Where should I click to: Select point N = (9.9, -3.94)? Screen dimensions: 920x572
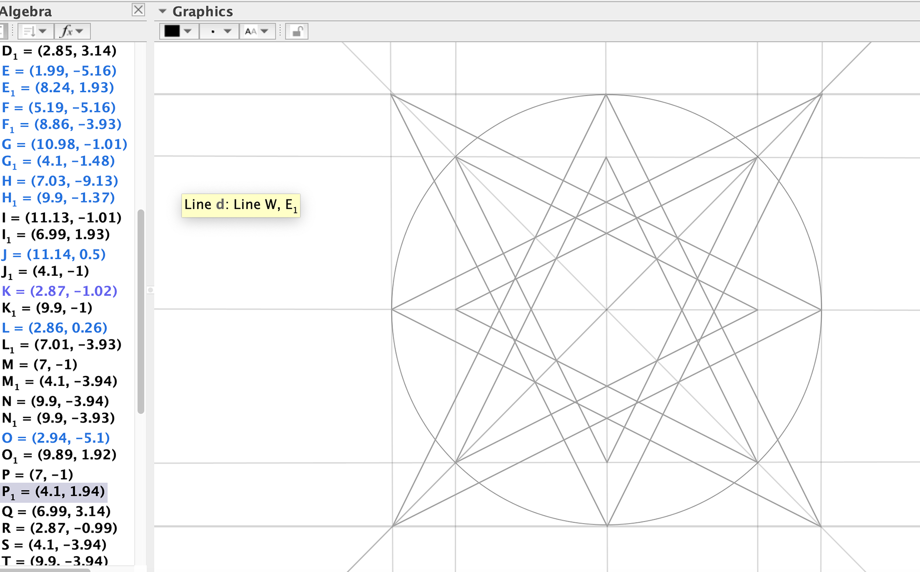click(55, 401)
